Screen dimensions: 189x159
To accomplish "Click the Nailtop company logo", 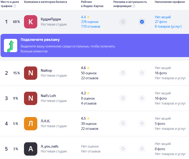I will pos(31,73).
